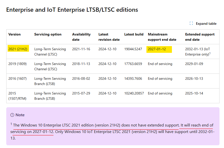Click the Servicing option column header

[48, 34]
